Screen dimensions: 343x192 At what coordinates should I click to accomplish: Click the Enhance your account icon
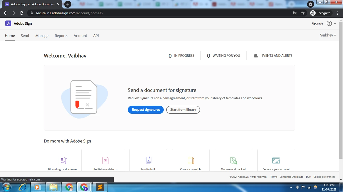coord(276,160)
